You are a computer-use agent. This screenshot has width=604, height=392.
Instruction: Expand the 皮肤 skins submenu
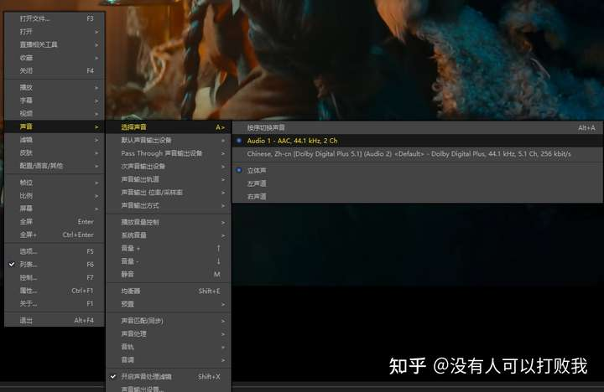tap(55, 152)
